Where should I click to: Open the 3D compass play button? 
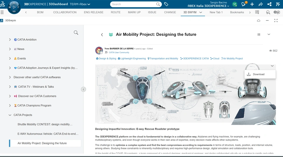click(x=14, y=7)
